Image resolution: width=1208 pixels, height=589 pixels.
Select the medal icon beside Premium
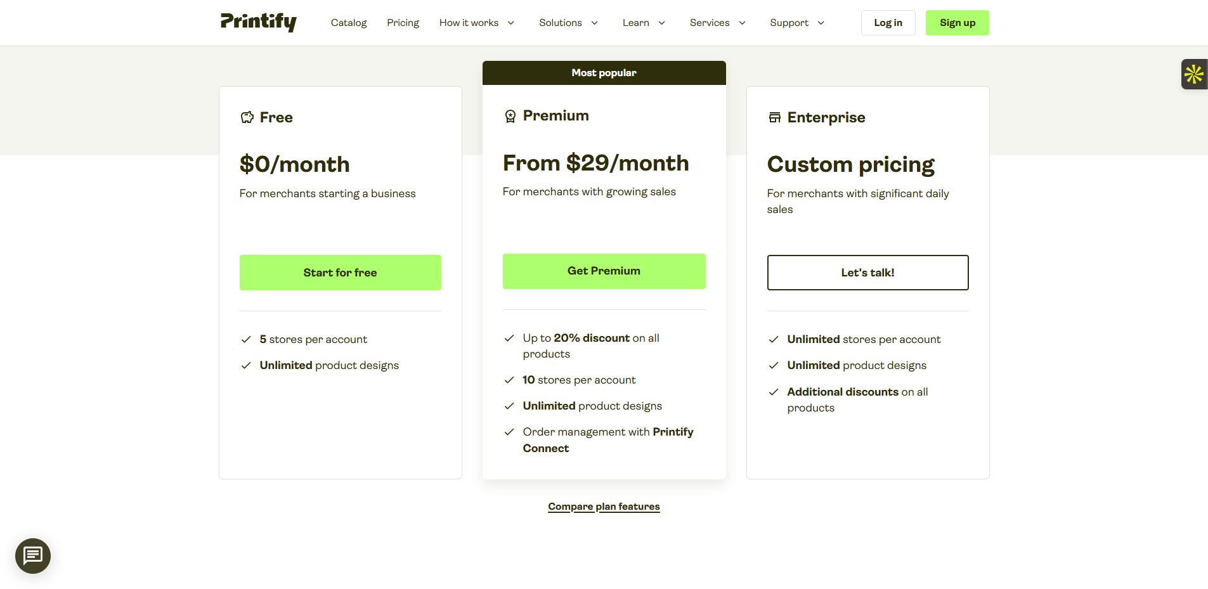pyautogui.click(x=510, y=115)
